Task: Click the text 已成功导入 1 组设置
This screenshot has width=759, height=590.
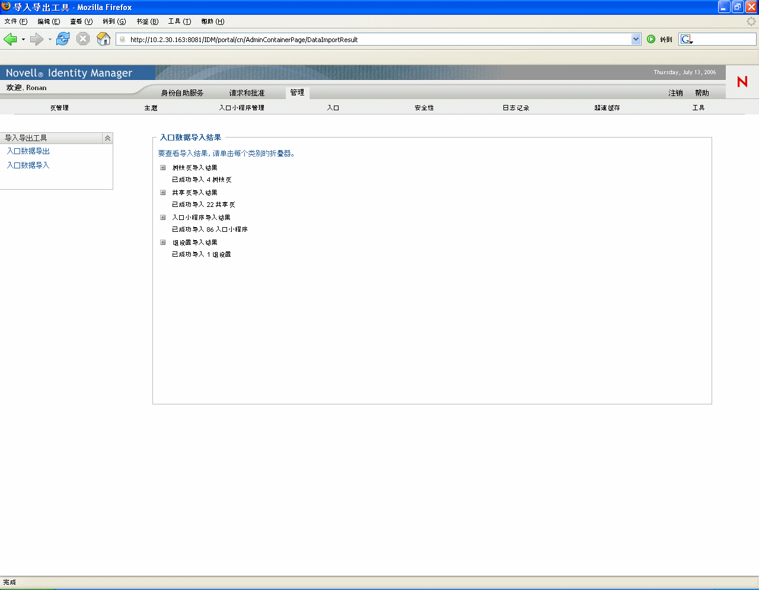Action: pos(202,254)
